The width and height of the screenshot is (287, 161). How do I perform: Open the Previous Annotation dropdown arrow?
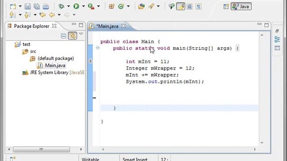pos(35,15)
